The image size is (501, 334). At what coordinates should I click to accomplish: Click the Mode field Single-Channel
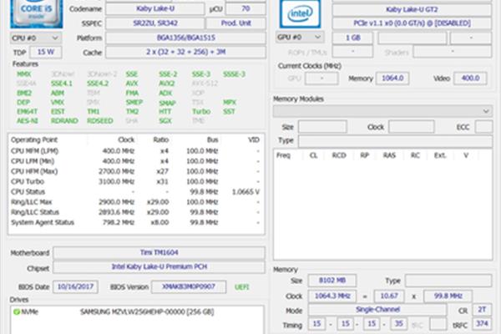[x=377, y=310]
